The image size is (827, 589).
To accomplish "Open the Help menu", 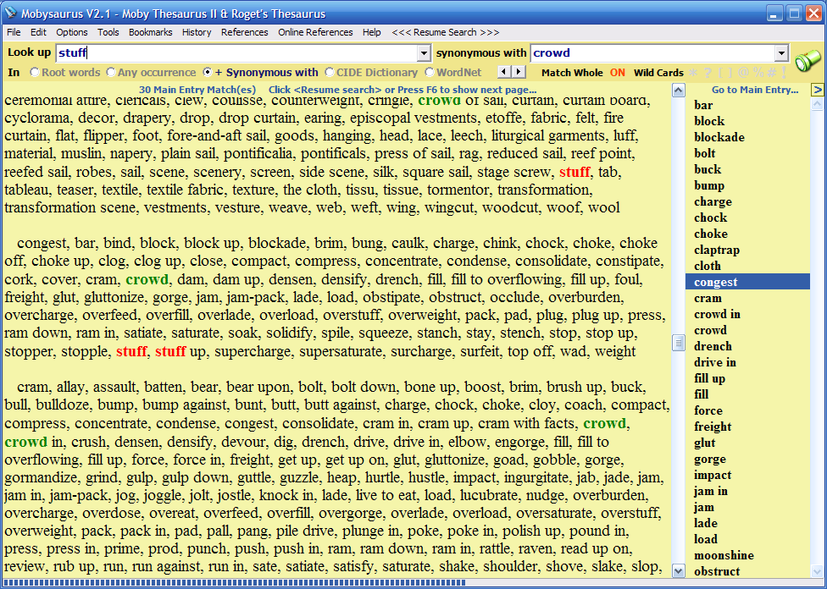I will pos(371,32).
